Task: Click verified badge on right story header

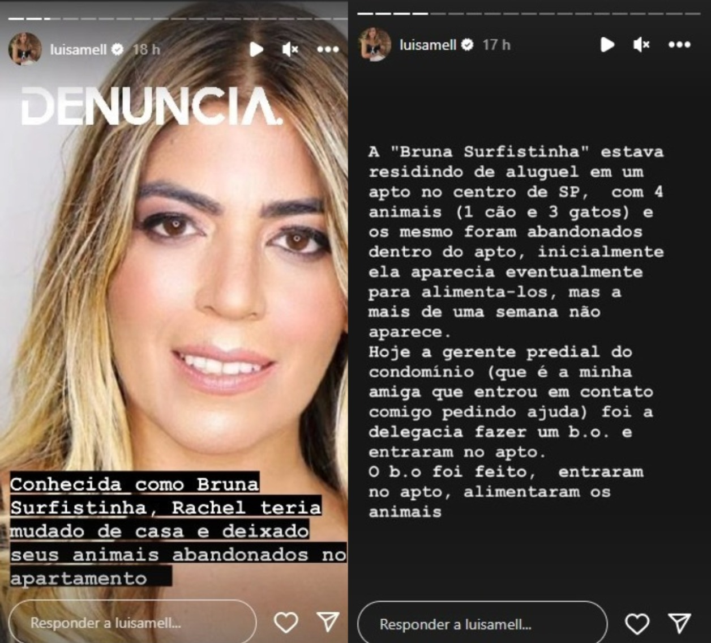Action: click(x=467, y=45)
